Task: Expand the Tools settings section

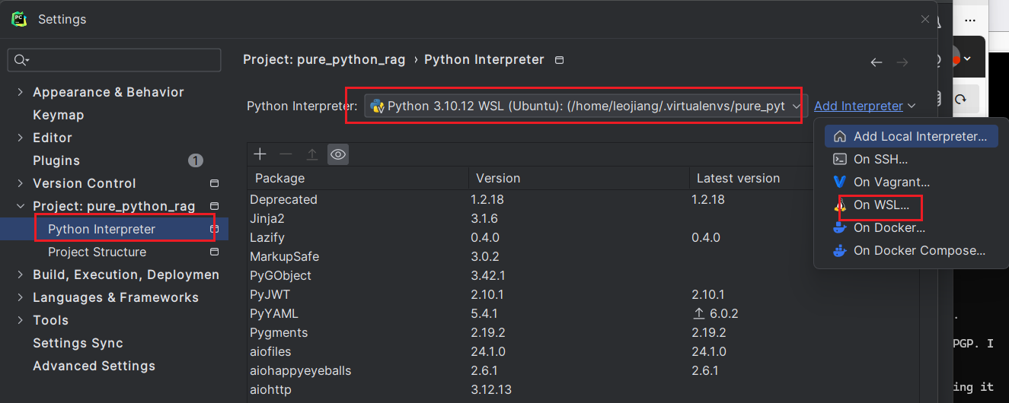Action: pyautogui.click(x=21, y=320)
